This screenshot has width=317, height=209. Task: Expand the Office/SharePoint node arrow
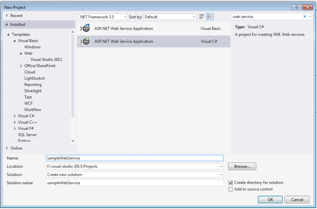(21, 66)
